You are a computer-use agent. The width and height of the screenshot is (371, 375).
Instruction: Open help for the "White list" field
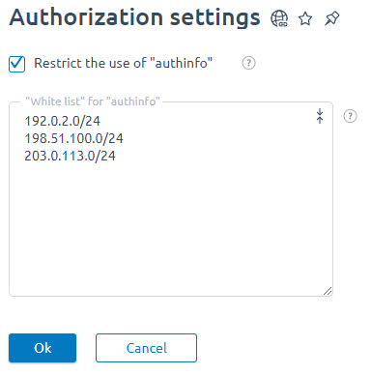(x=350, y=116)
